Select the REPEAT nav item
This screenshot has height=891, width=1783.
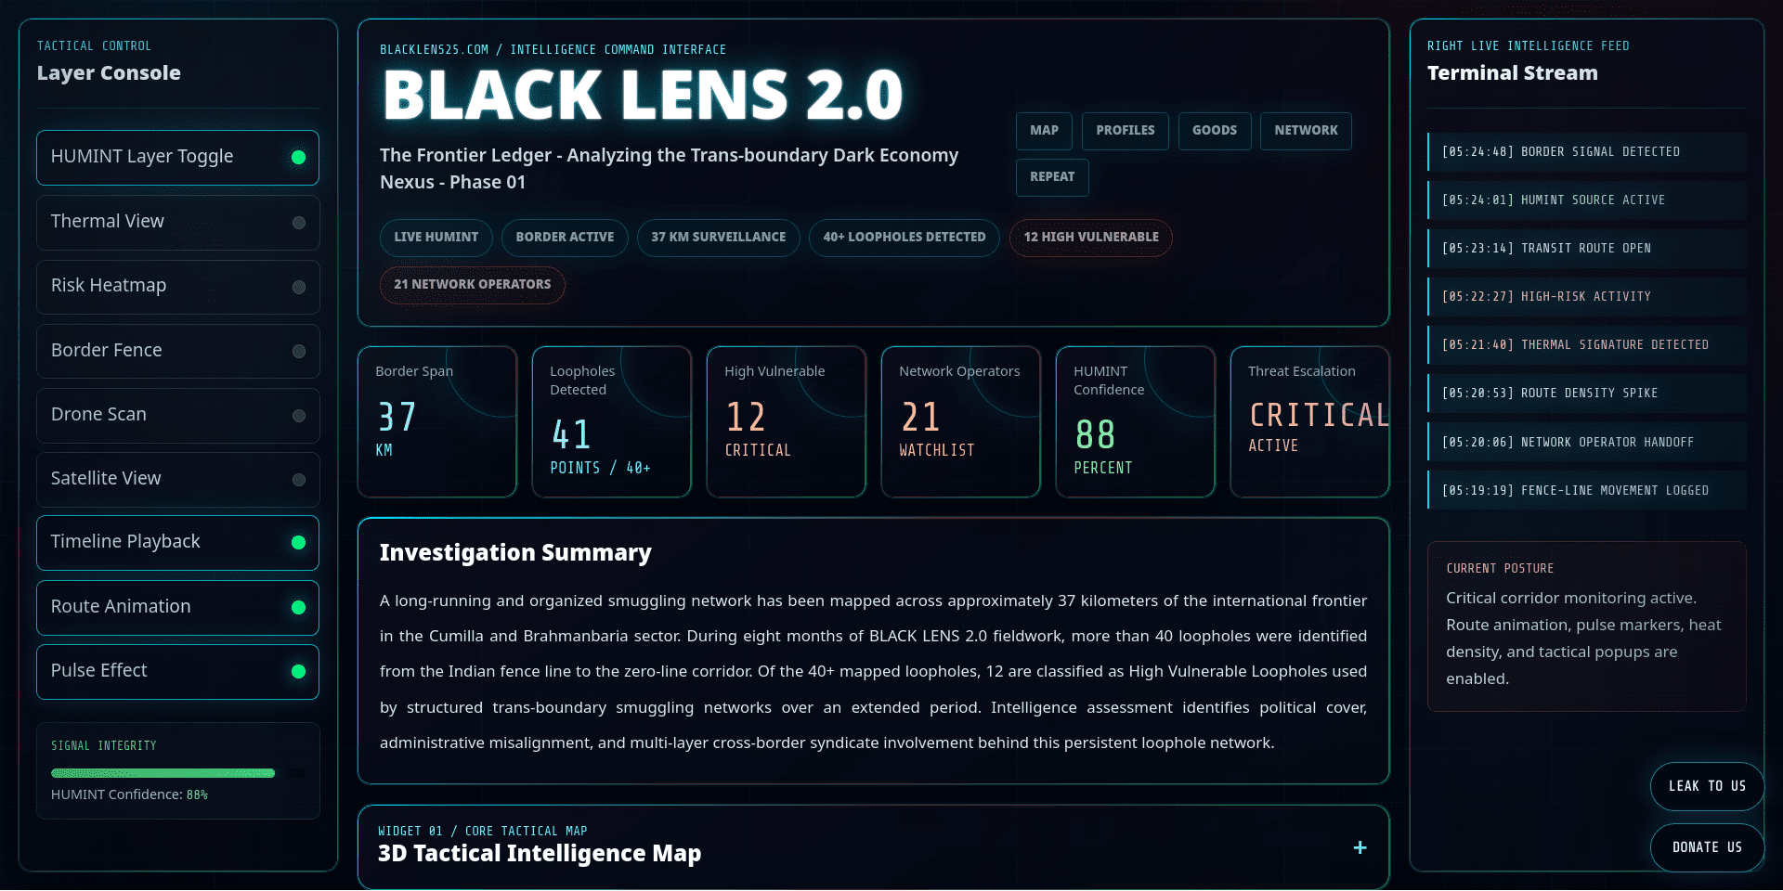1052,177
